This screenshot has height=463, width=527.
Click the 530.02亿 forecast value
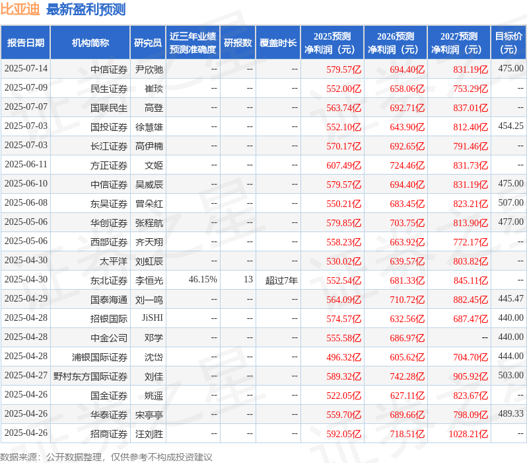pos(344,262)
